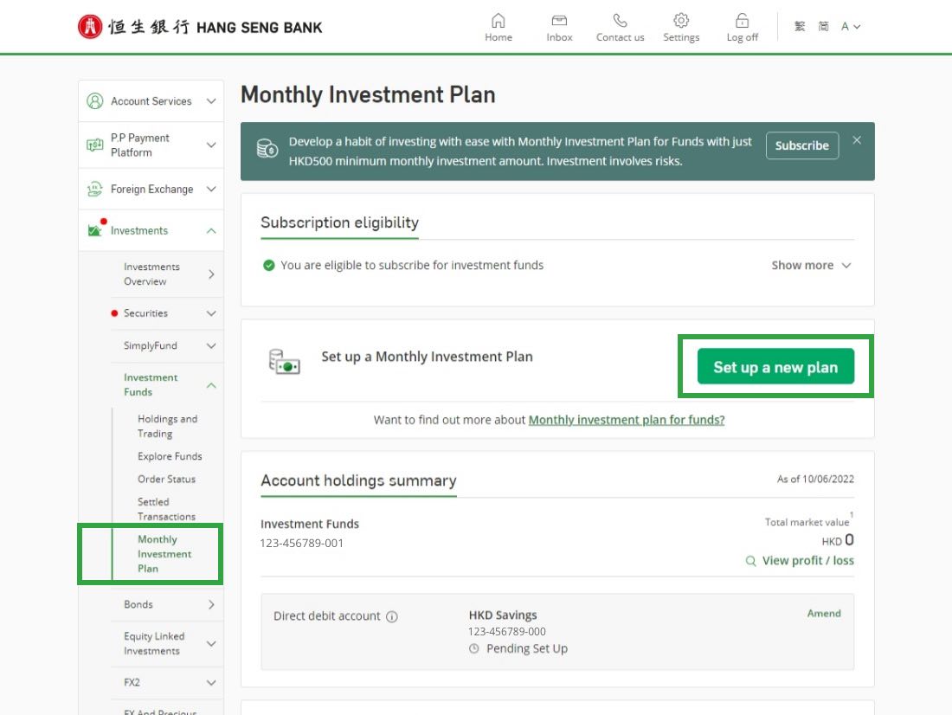This screenshot has width=952, height=715.
Task: Expand the FX2 submenu
Action: [x=210, y=682]
